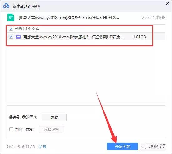Click the 保存到: 我的网盘 label
This screenshot has width=172, height=154.
[23, 117]
